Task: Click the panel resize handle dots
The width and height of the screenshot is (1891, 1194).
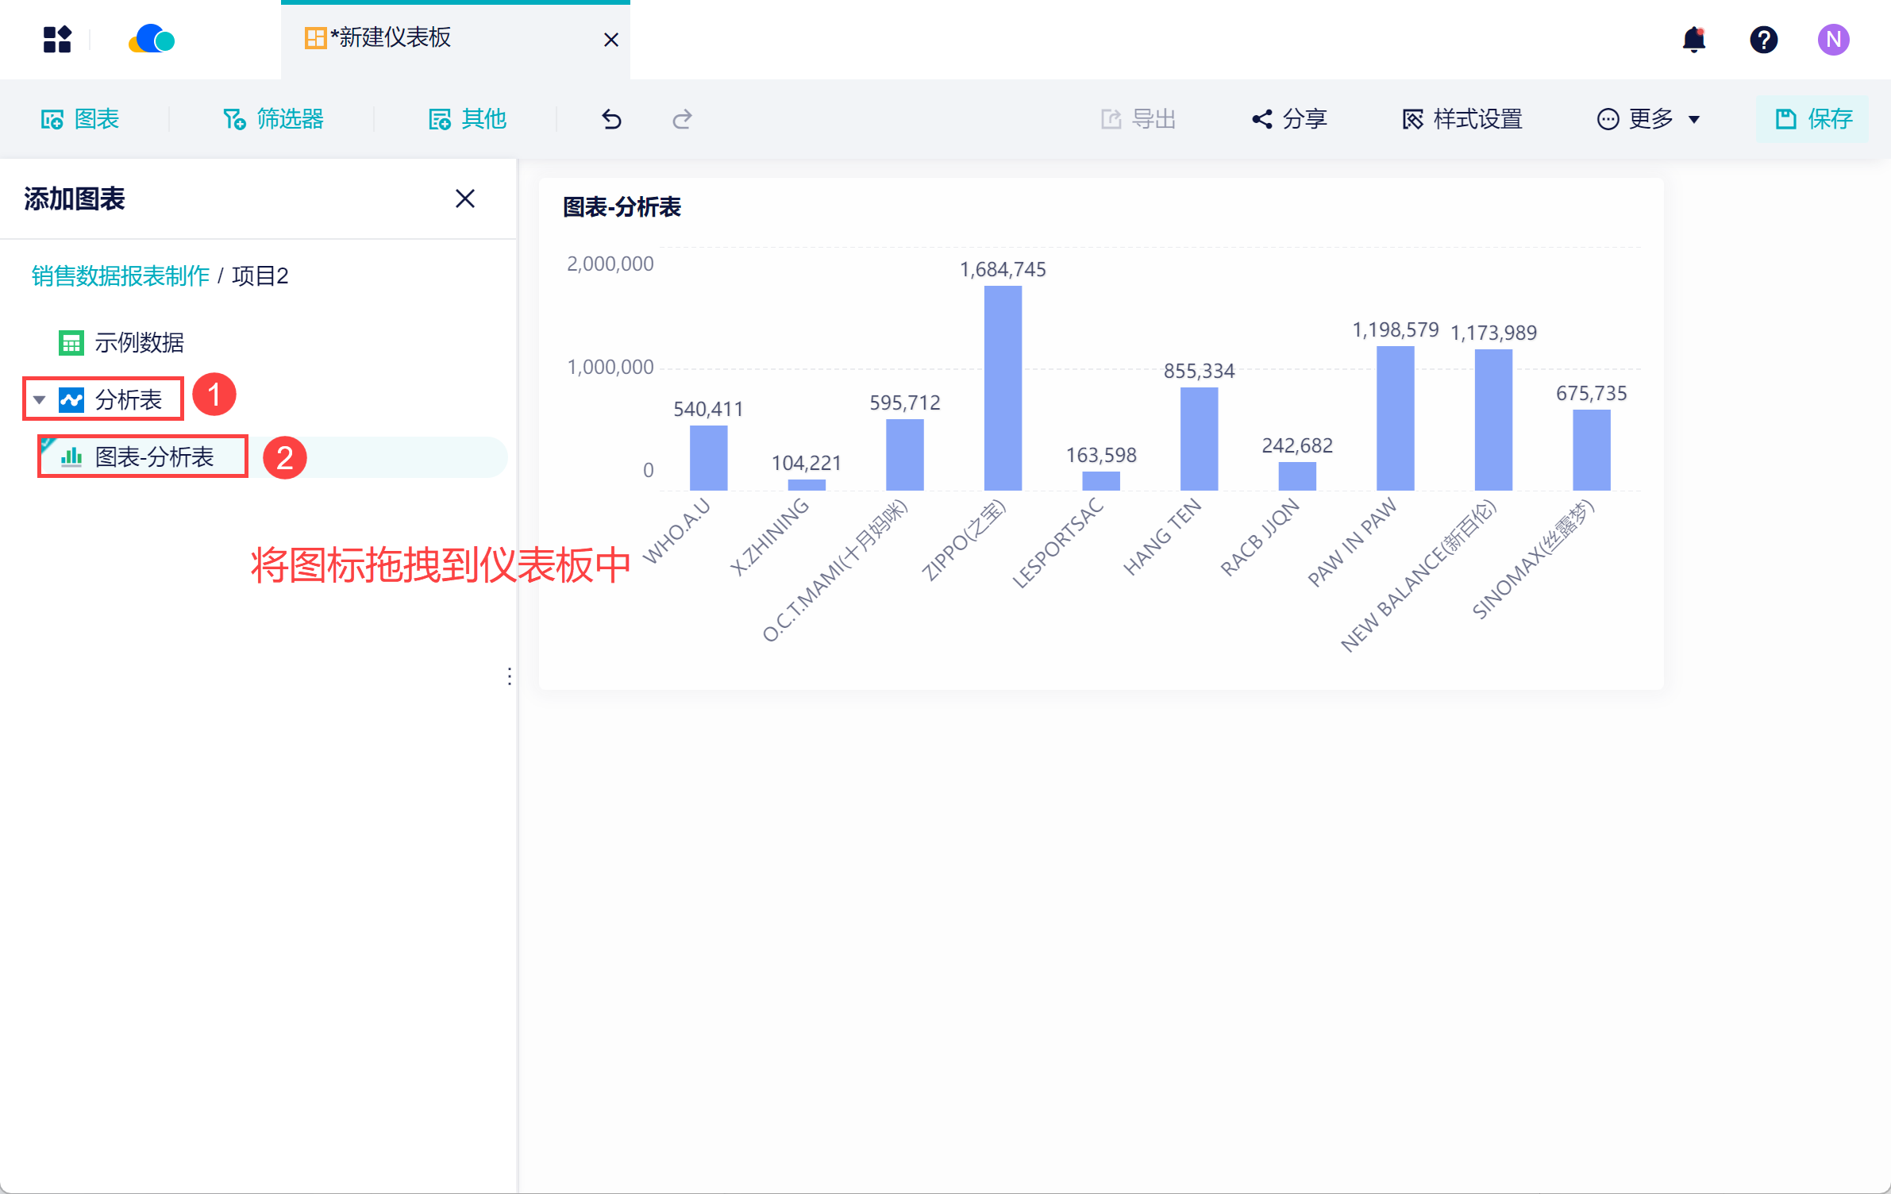Action: pyautogui.click(x=510, y=676)
